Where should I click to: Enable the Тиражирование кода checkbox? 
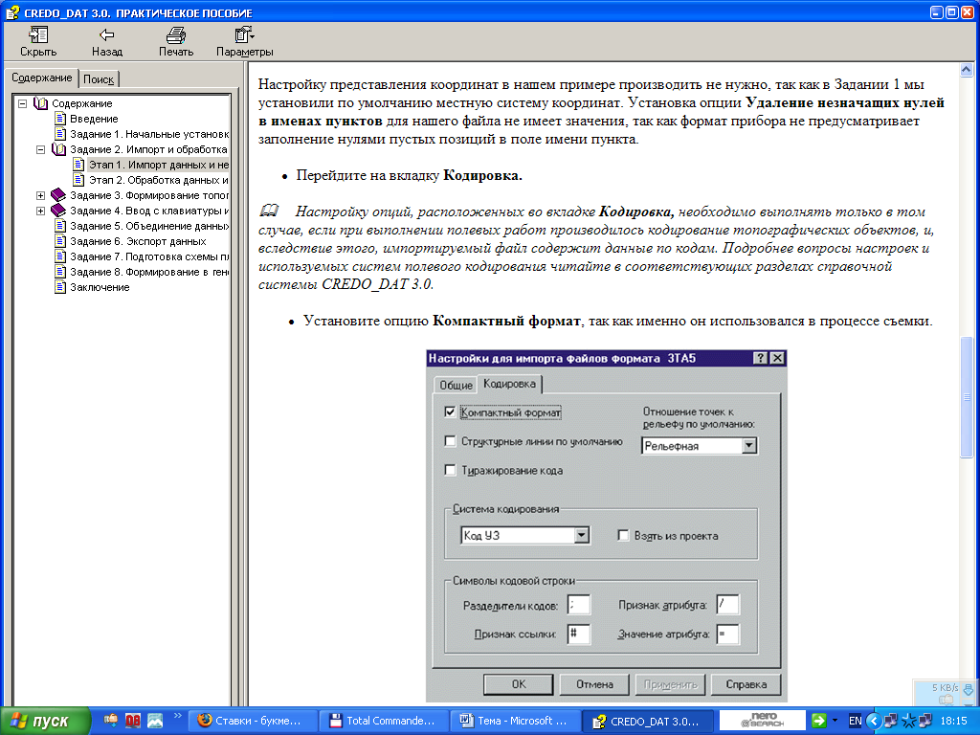click(x=450, y=470)
